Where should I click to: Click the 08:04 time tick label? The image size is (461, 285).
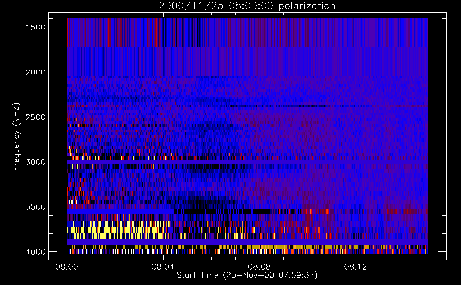coord(163,267)
